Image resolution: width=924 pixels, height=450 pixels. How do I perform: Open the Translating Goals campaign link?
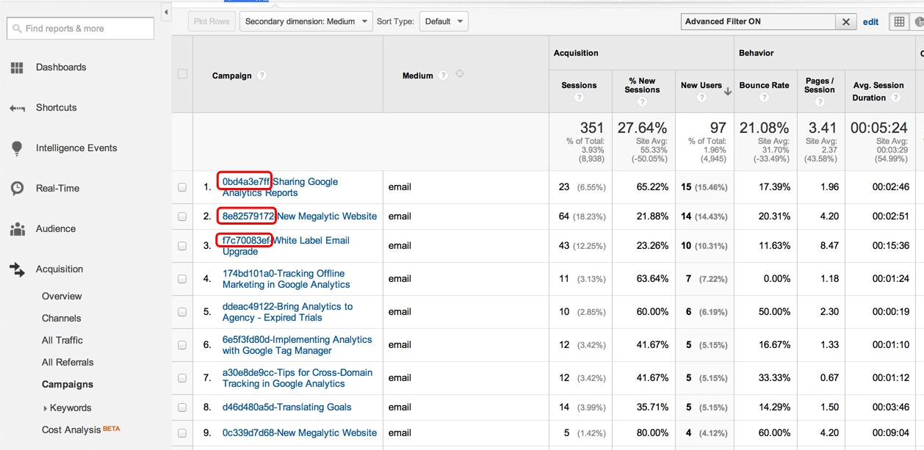[287, 407]
